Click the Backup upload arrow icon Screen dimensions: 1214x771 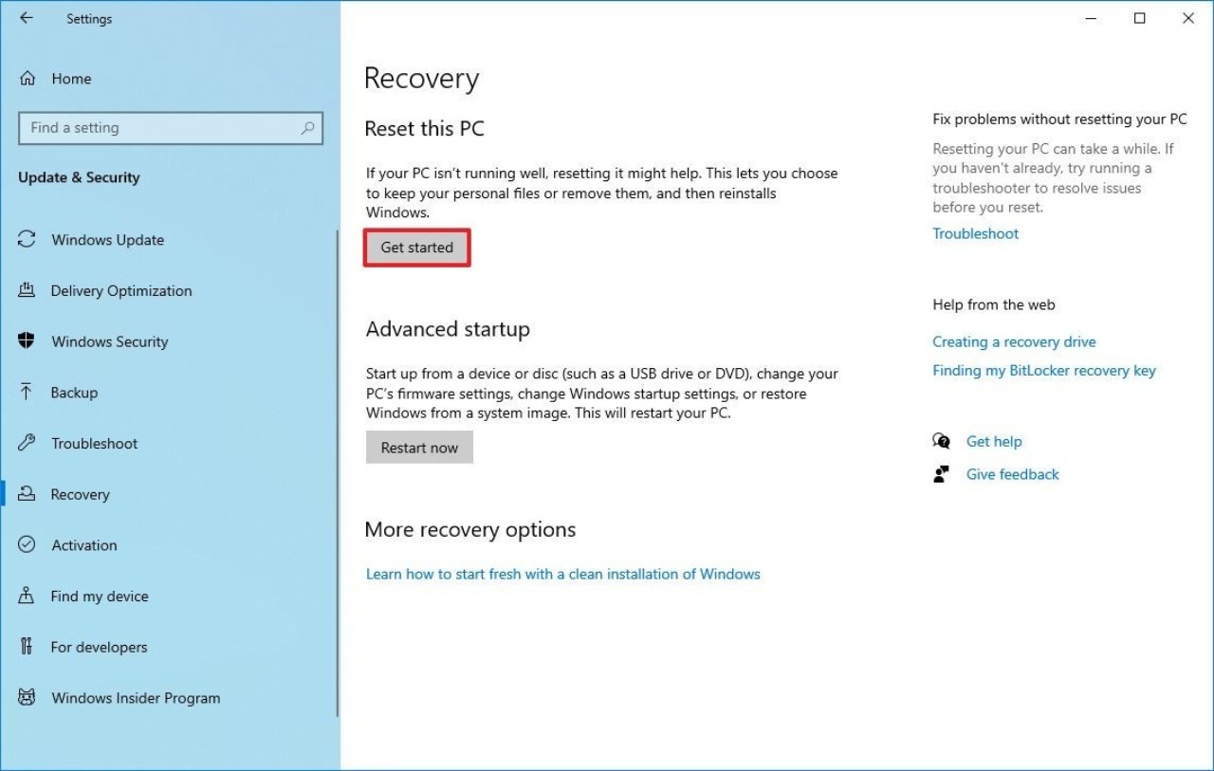click(x=27, y=392)
